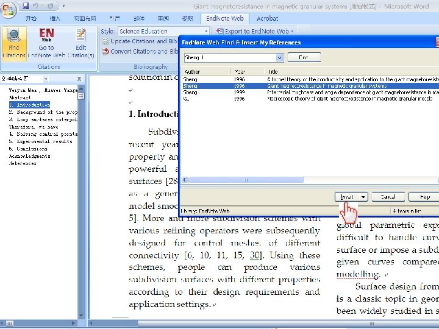Sort references by Author column header
The image size is (439, 329).
(x=206, y=72)
